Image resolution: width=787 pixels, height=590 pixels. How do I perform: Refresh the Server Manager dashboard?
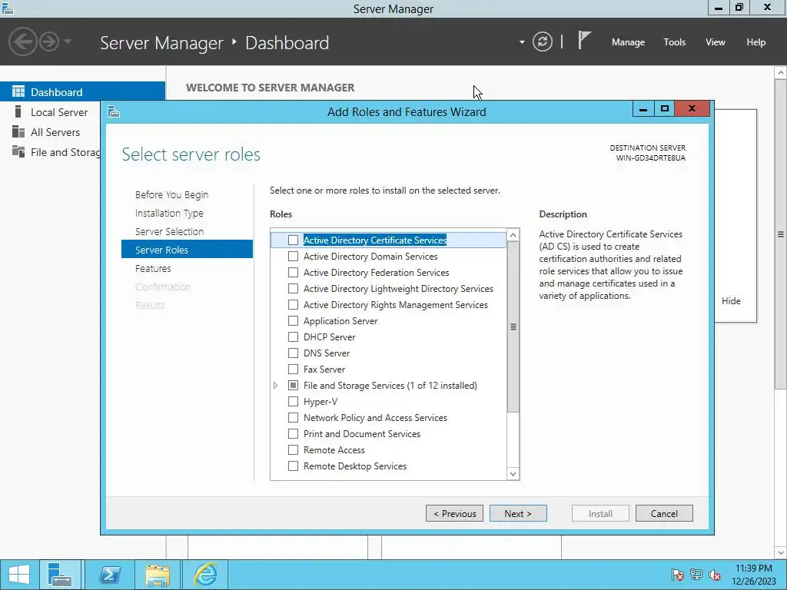point(543,41)
